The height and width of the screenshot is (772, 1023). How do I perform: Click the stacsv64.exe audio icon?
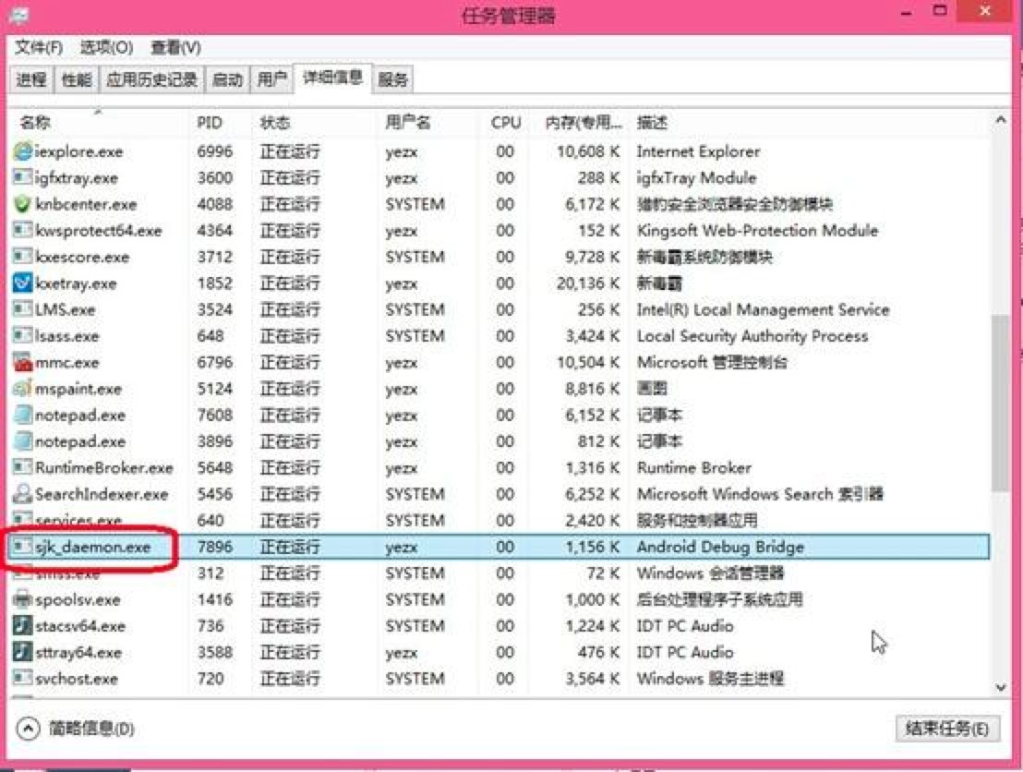[x=23, y=626]
